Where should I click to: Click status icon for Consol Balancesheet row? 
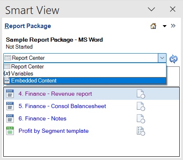coord(141,106)
